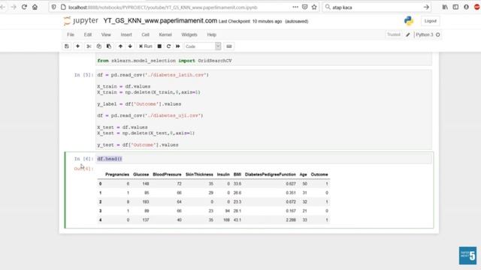Restart the kernel icon
481x270 pixels.
pyautogui.click(x=168, y=46)
